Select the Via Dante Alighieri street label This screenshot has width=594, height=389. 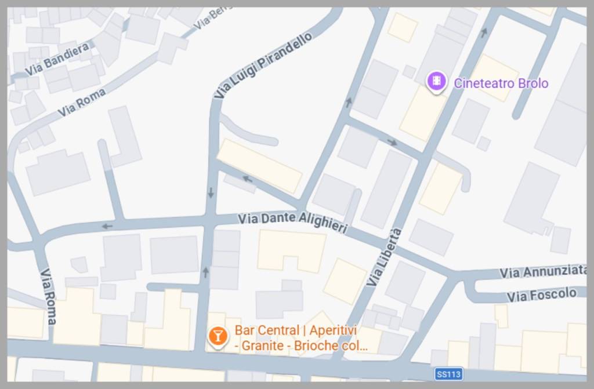coord(292,223)
